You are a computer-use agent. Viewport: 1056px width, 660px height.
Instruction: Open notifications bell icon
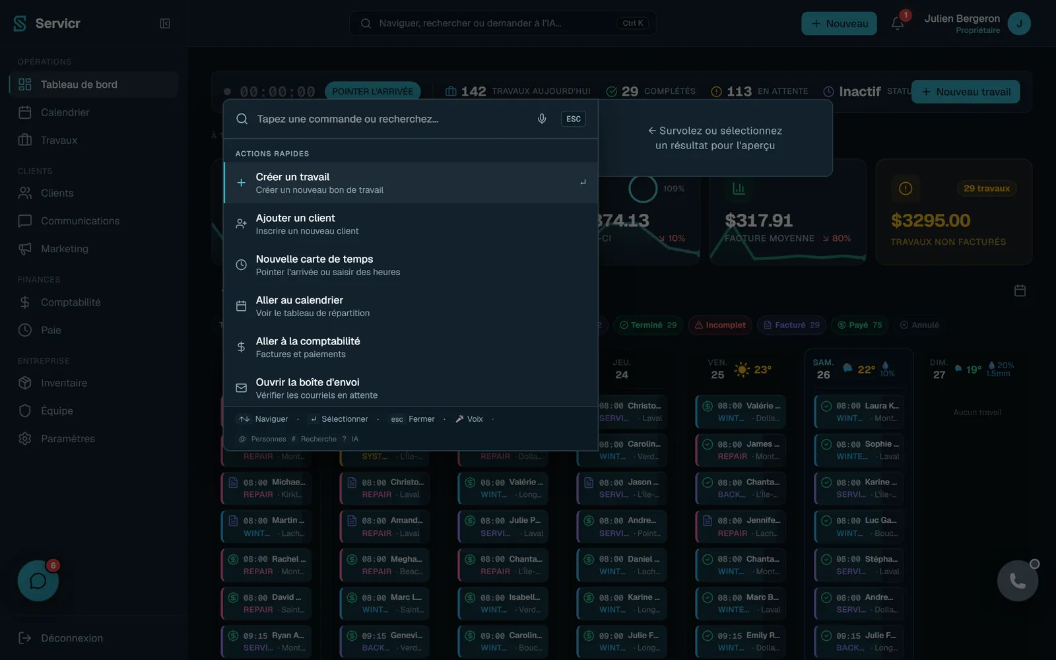(x=898, y=24)
